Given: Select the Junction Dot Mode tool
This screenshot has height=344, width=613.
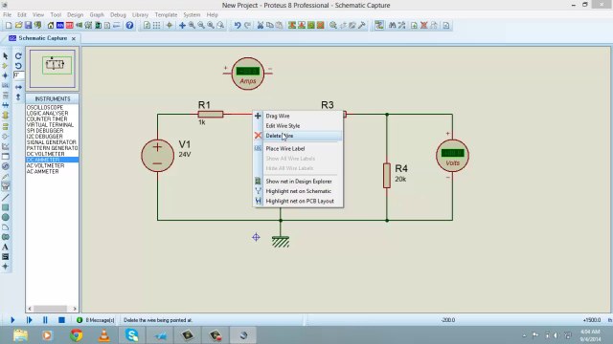Looking at the screenshot, I should 6,75.
